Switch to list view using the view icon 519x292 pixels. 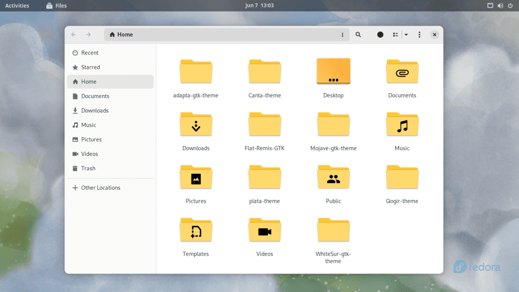(395, 34)
